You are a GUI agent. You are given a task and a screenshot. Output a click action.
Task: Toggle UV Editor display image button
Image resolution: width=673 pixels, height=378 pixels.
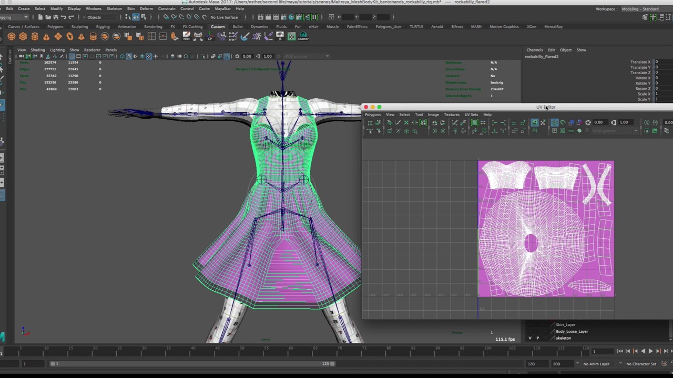point(535,122)
